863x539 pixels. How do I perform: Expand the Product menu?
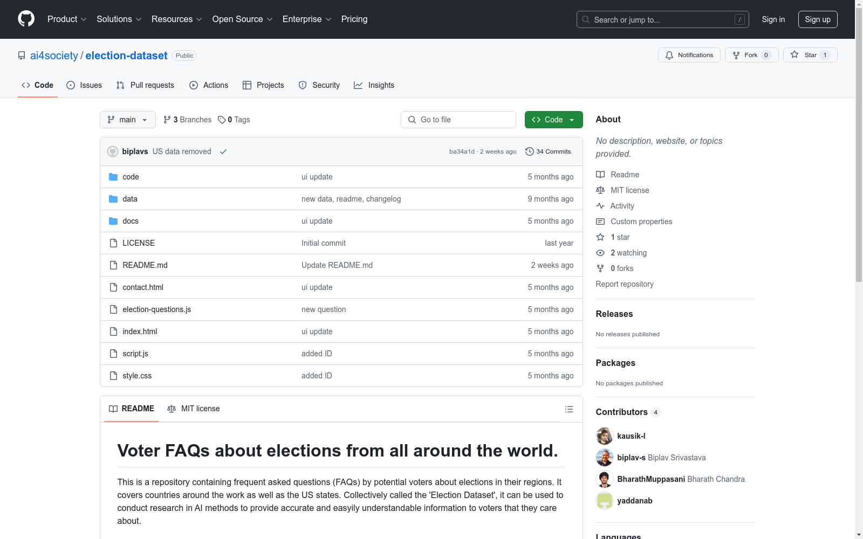(x=67, y=19)
